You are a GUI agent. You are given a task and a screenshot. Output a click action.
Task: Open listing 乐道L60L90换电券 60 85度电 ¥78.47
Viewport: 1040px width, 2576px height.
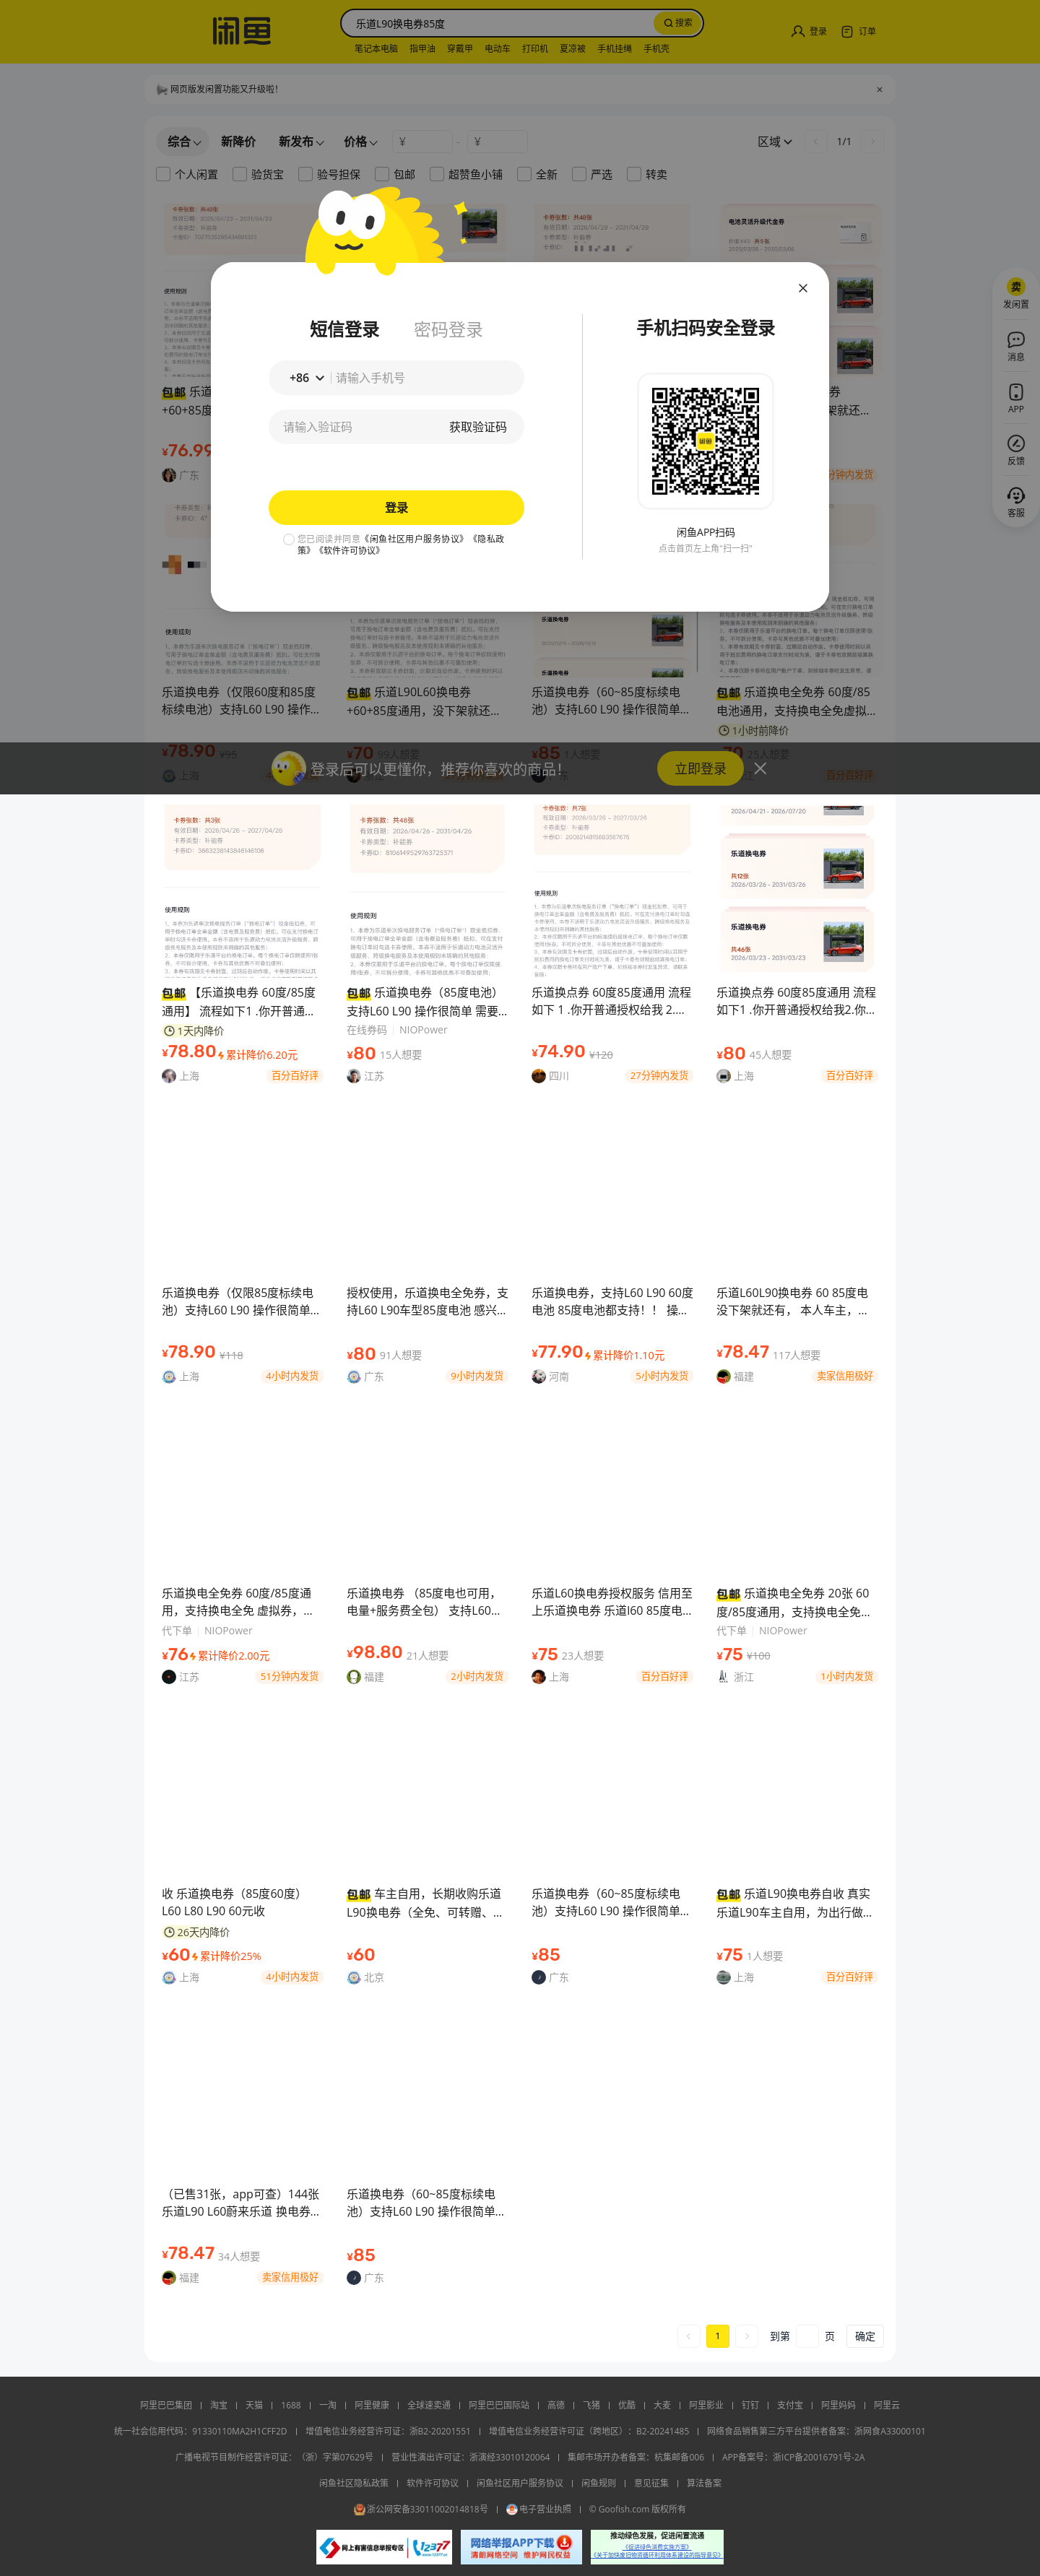point(796,1244)
